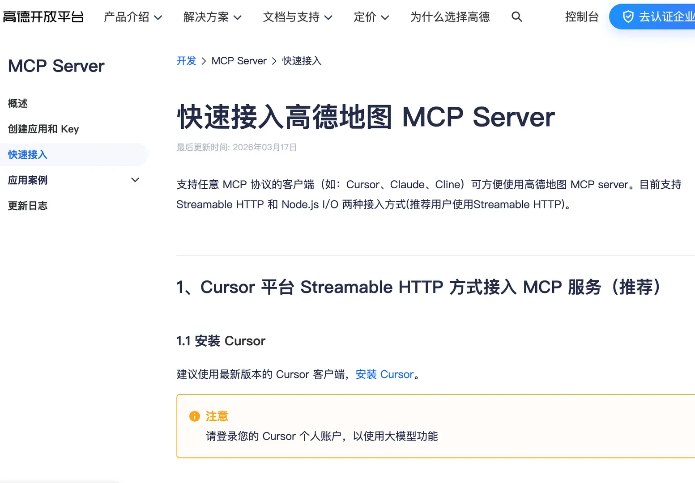Image resolution: width=695 pixels, height=483 pixels.
Task: Expand the 应用案例 sidebar chevron
Action: tap(135, 180)
